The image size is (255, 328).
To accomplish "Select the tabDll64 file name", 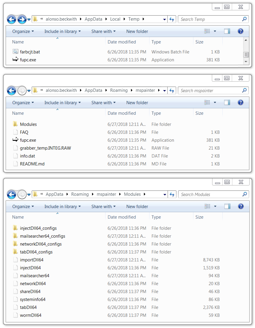I will click(x=28, y=307).
